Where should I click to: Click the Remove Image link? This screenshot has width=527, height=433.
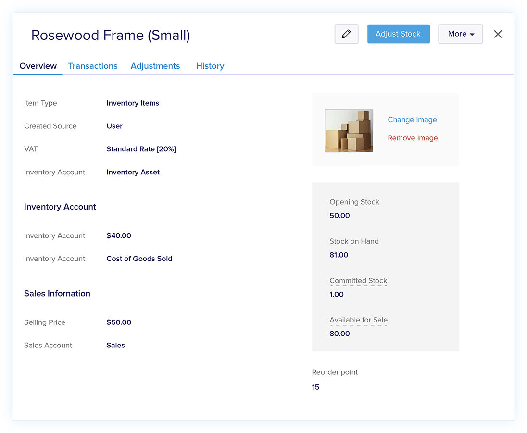pyautogui.click(x=412, y=138)
